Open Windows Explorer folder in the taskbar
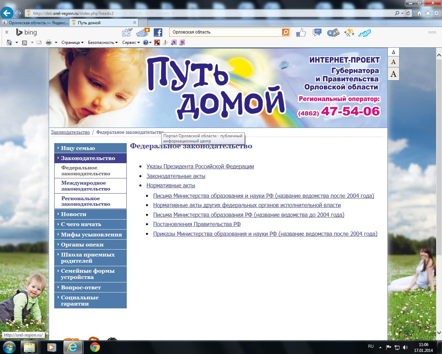The image size is (442, 354). [x=29, y=347]
